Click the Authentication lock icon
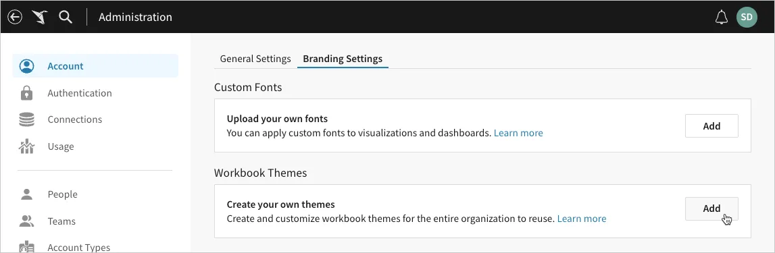Image resolution: width=775 pixels, height=253 pixels. (x=26, y=92)
